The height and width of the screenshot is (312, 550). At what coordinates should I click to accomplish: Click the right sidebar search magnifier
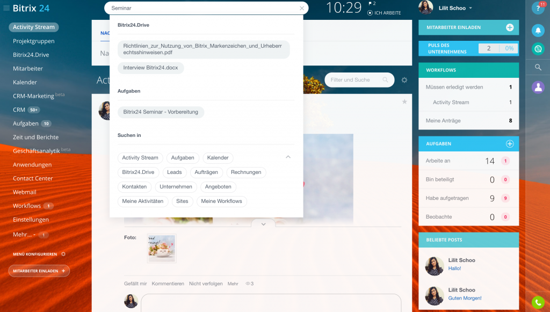(x=538, y=67)
